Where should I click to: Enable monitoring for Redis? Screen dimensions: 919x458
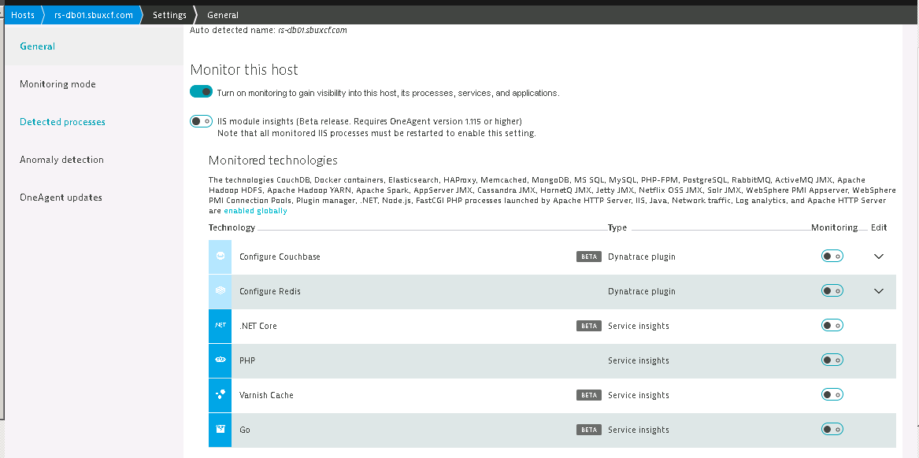[832, 291]
